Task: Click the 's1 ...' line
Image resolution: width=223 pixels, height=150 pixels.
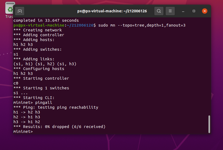Action: [20, 93]
